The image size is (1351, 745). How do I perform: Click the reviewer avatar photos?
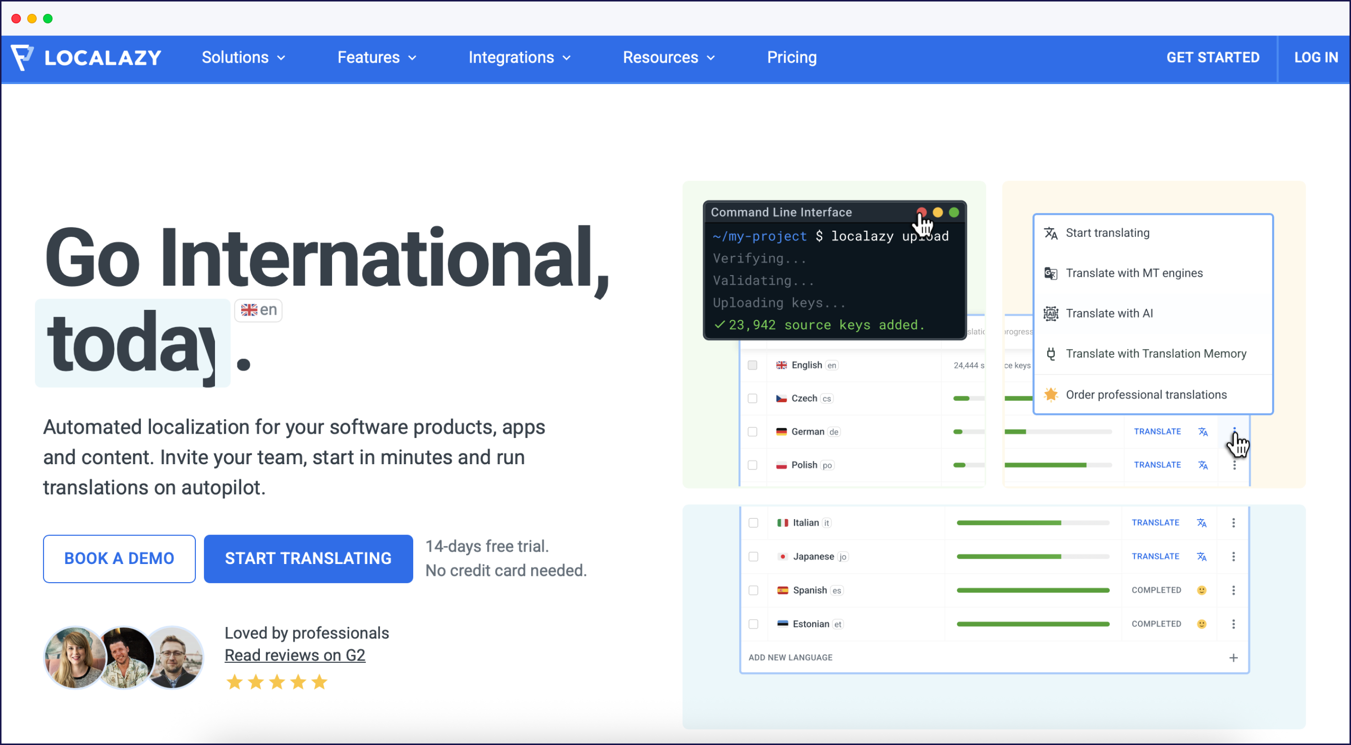point(124,658)
